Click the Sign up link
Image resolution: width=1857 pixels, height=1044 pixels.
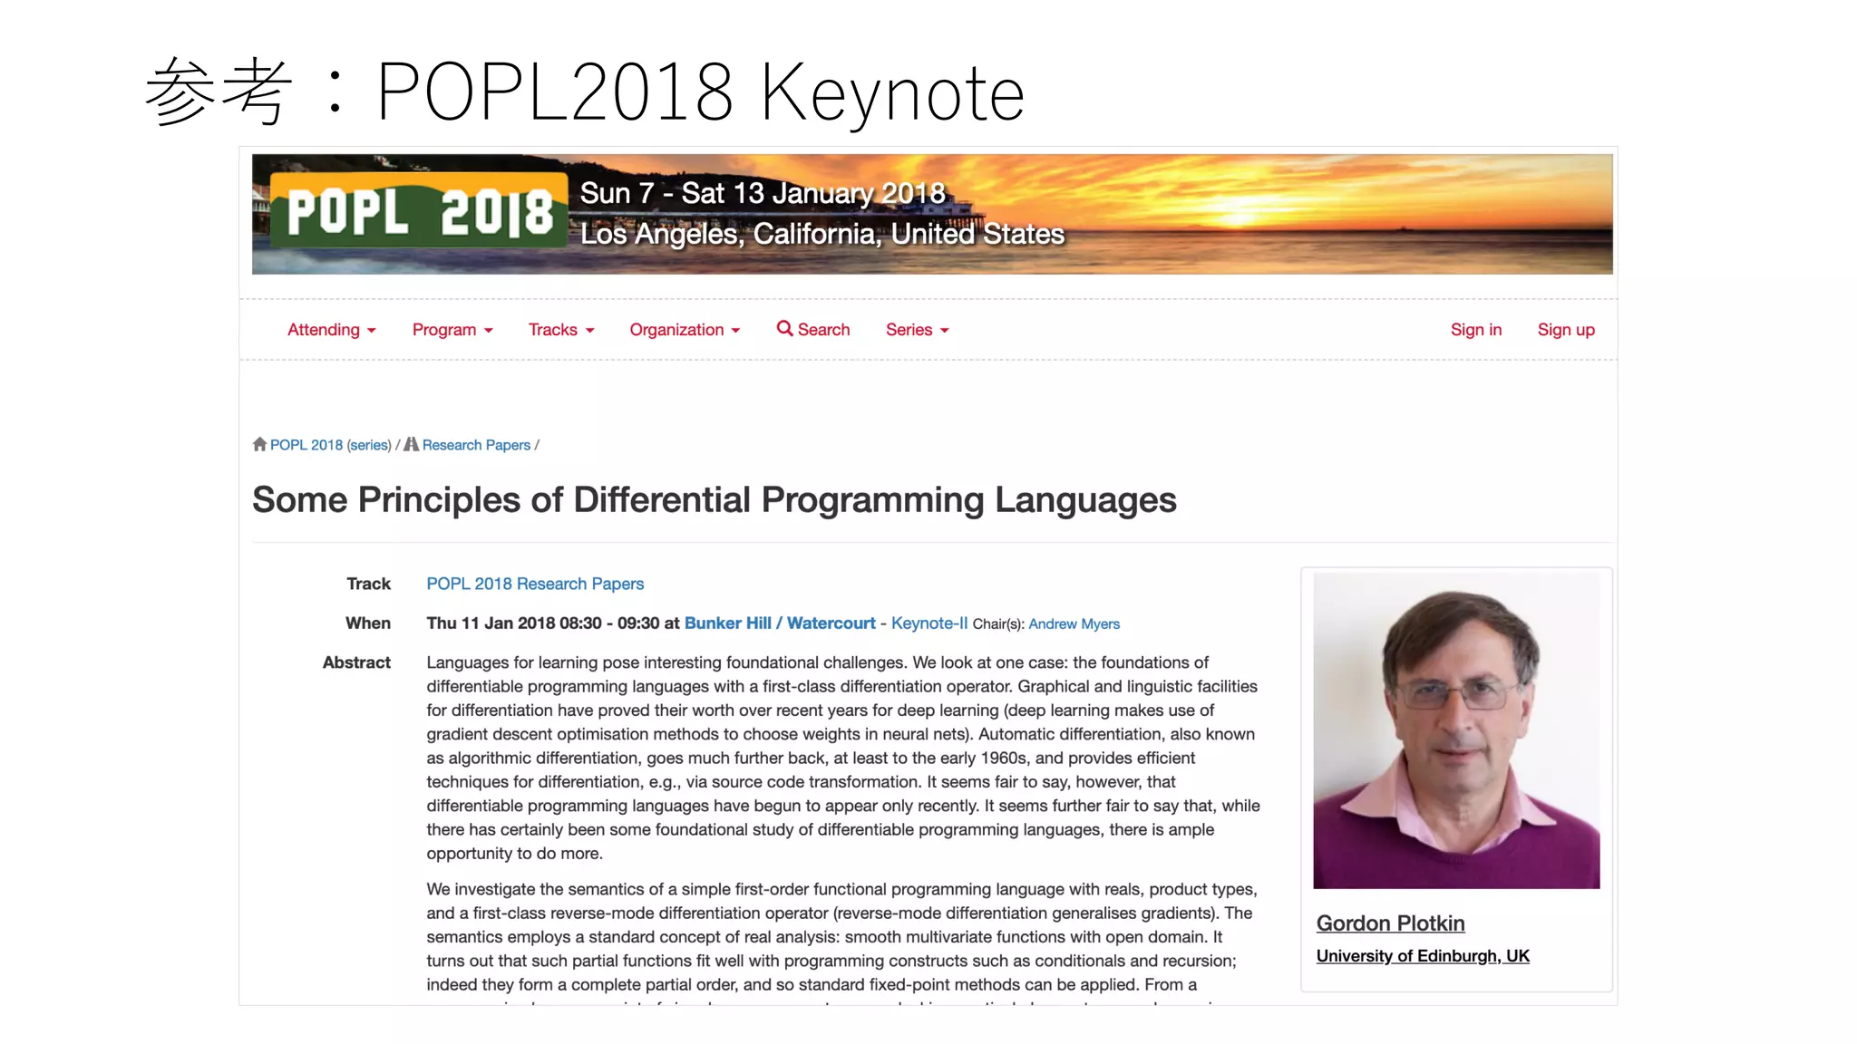1565,330
